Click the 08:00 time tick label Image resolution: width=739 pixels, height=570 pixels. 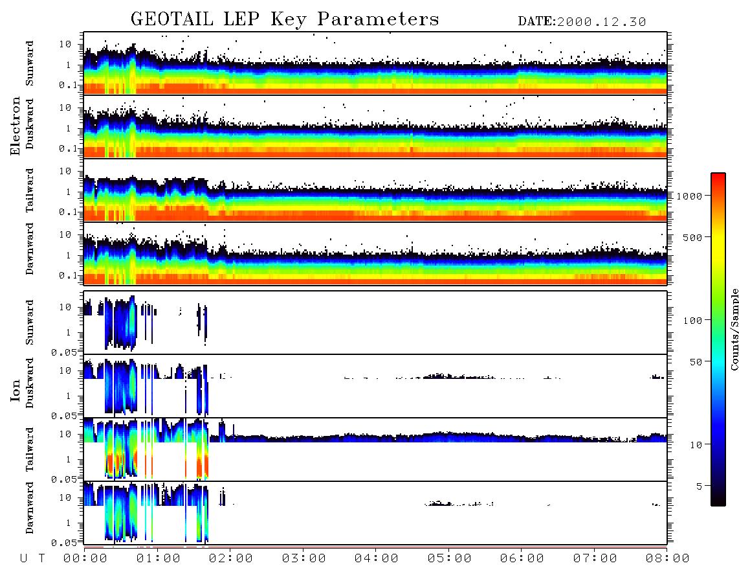pos(667,559)
